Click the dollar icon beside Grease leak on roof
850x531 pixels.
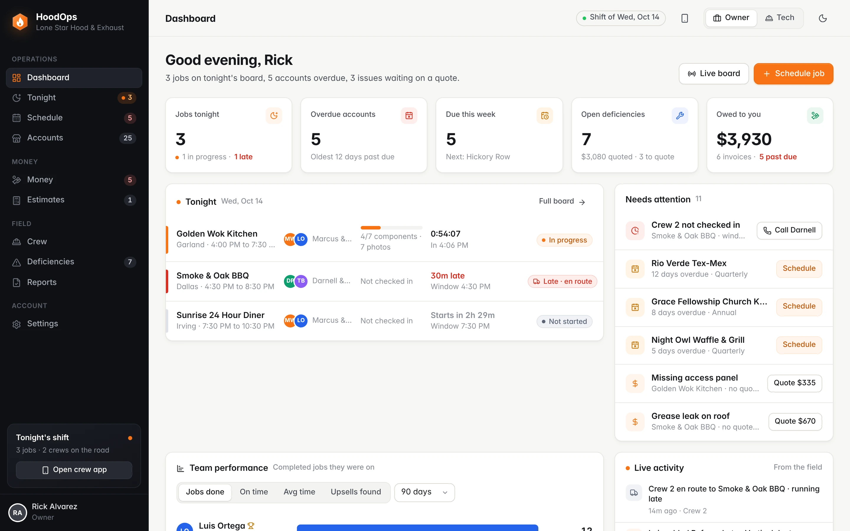(635, 422)
